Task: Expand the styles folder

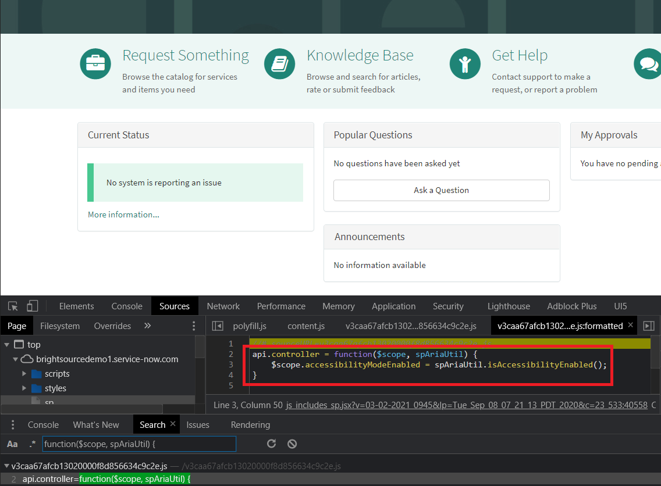Action: 25,388
